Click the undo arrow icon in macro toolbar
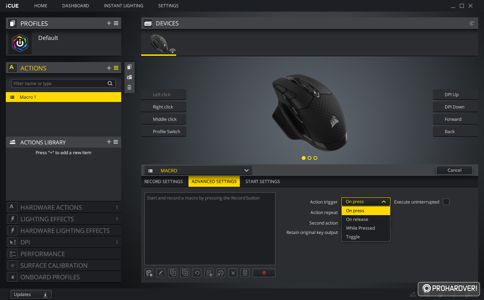Screen dimensions: 484x300 pos(197,273)
